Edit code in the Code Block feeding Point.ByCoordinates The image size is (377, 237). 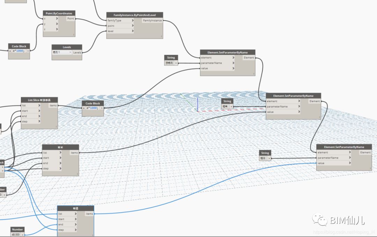19,51
